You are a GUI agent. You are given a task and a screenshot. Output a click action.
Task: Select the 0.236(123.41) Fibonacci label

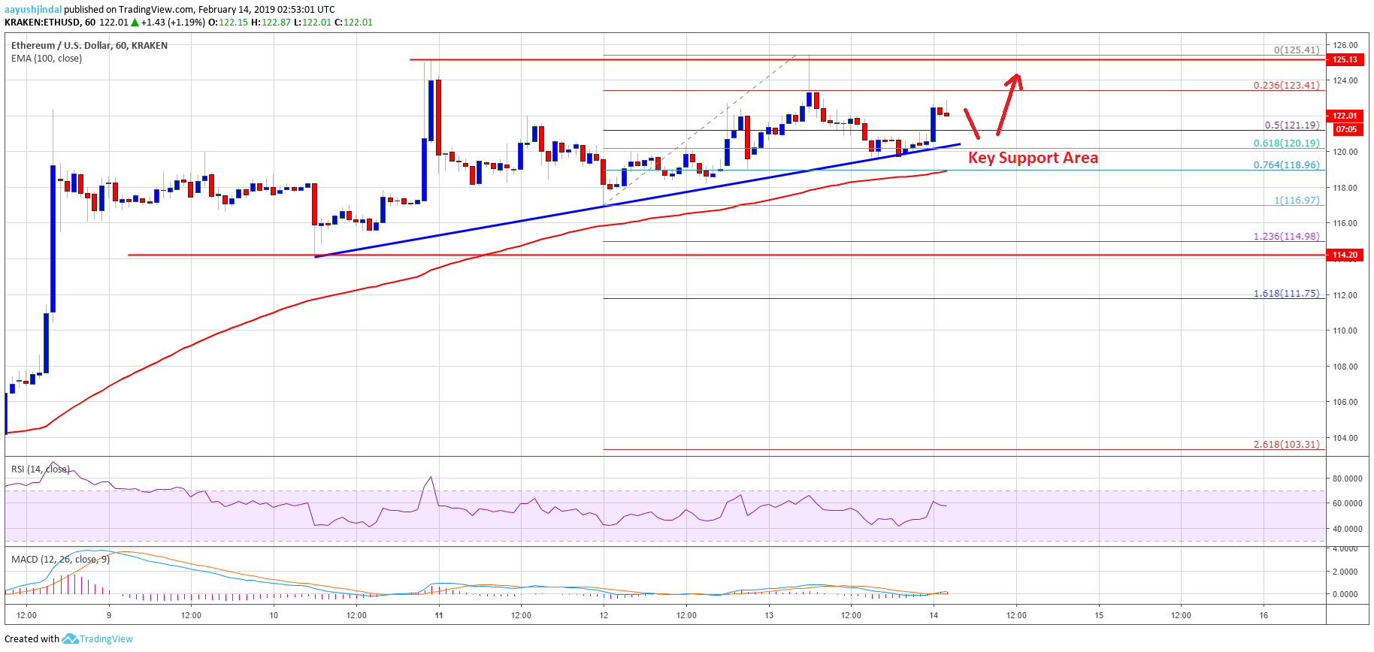point(1286,86)
